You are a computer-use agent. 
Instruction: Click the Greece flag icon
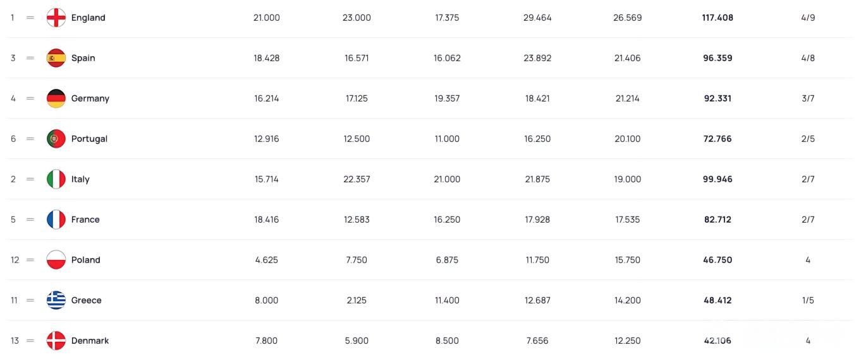tap(56, 300)
